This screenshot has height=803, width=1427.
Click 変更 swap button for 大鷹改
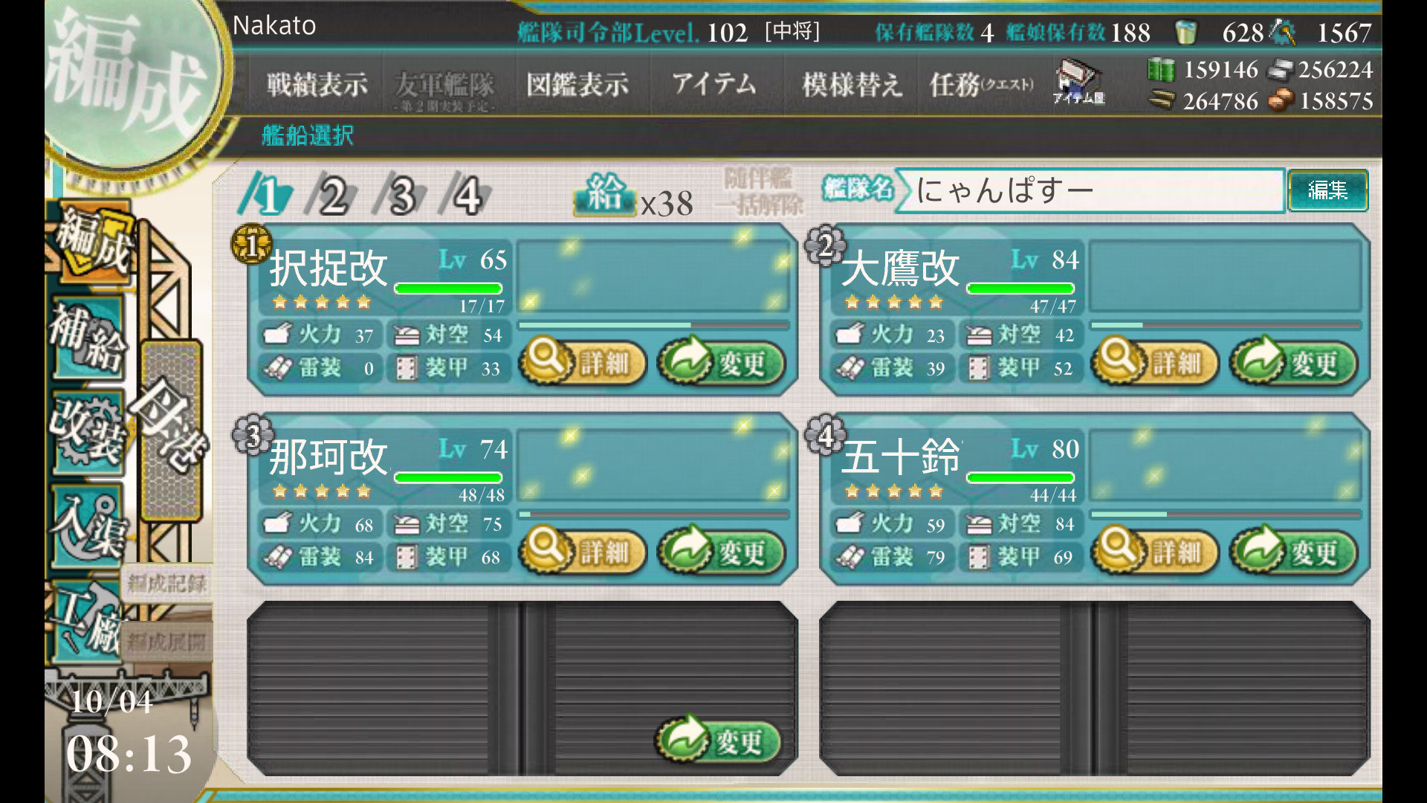1294,362
